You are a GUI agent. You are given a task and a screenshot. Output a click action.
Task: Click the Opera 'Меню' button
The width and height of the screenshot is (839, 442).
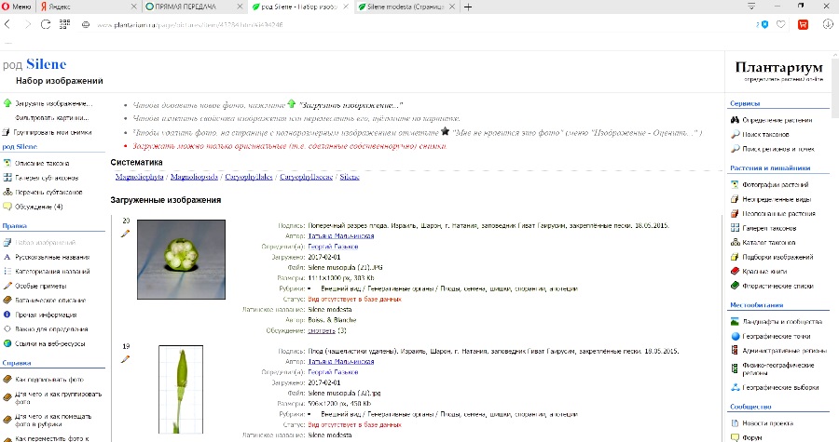pyautogui.click(x=17, y=7)
